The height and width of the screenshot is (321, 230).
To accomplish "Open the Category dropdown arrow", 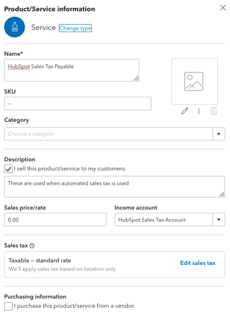I will (218, 134).
